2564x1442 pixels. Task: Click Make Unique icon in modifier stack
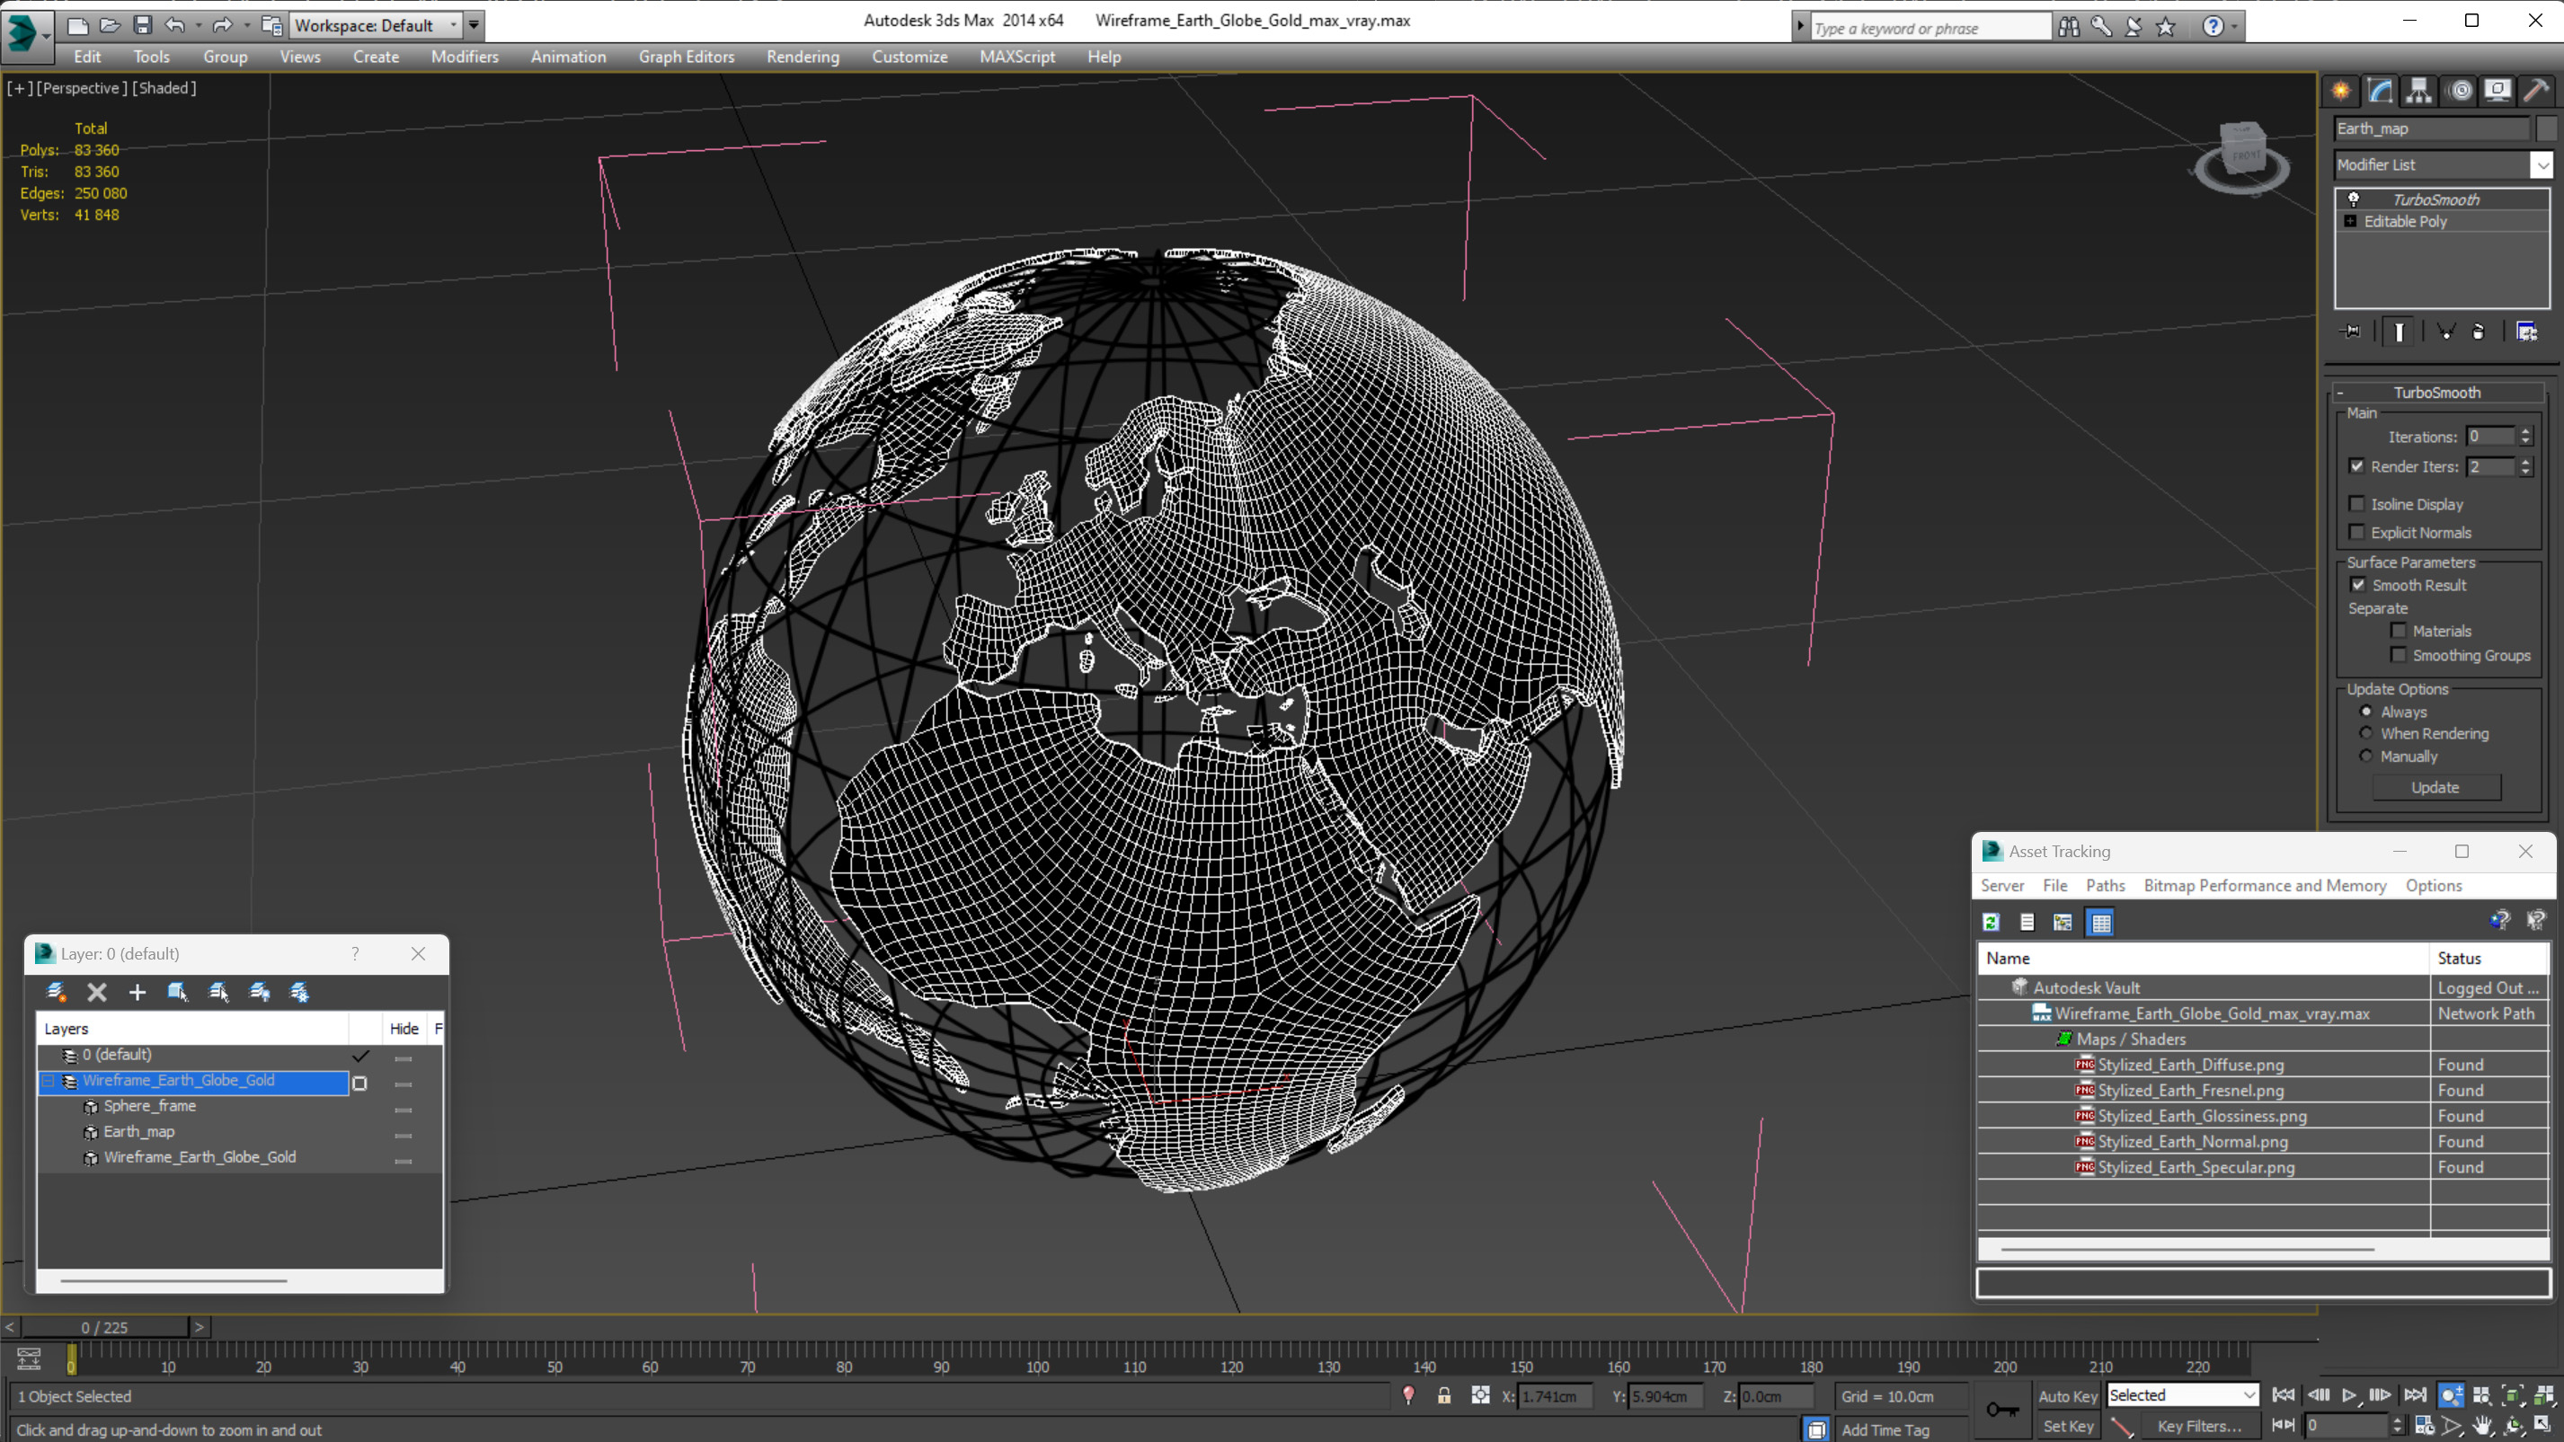click(x=2445, y=332)
